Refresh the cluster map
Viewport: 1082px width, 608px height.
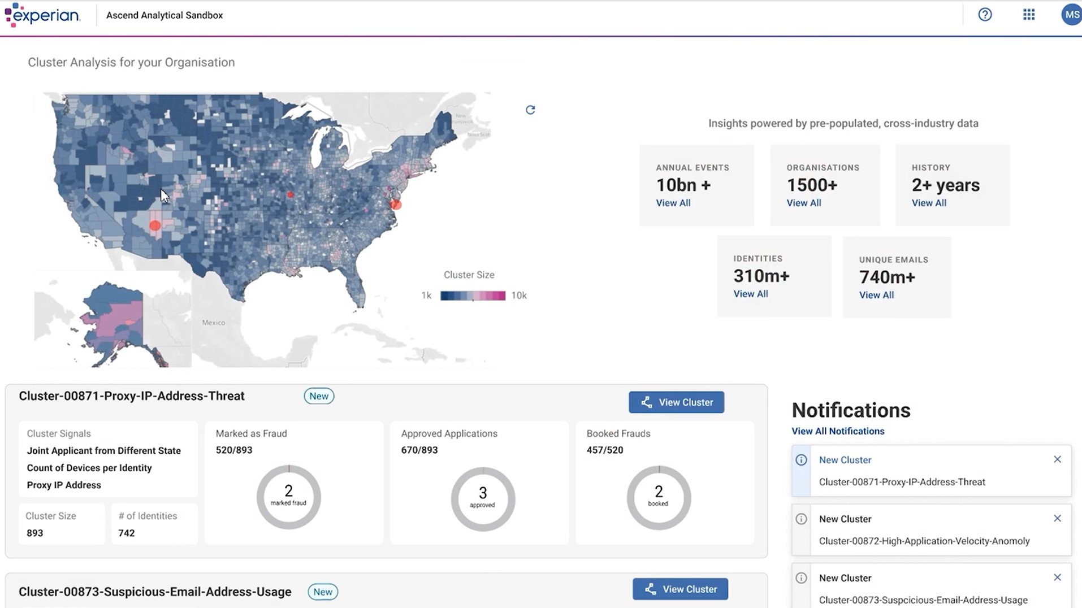pos(530,110)
